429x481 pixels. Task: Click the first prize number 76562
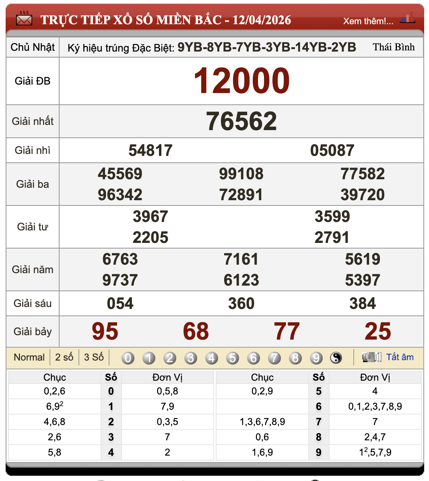241,121
